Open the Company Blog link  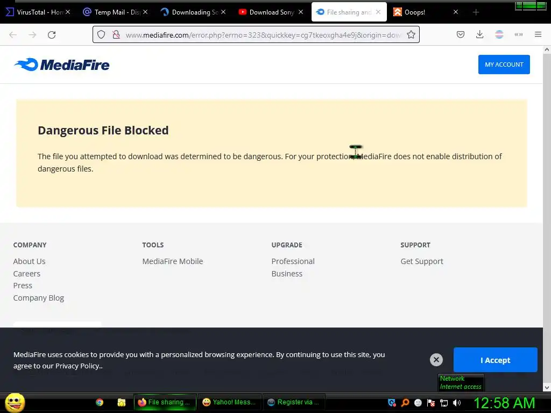(39, 298)
